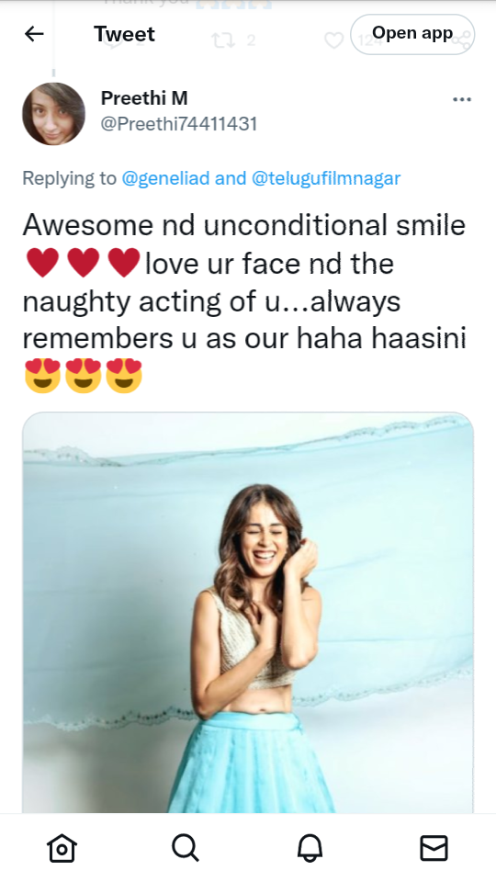Tap the red hearts emoji in tweet

point(84,263)
